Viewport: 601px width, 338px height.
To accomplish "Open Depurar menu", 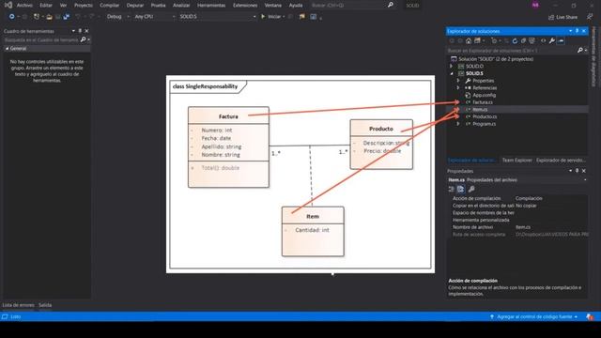I will tap(135, 6).
